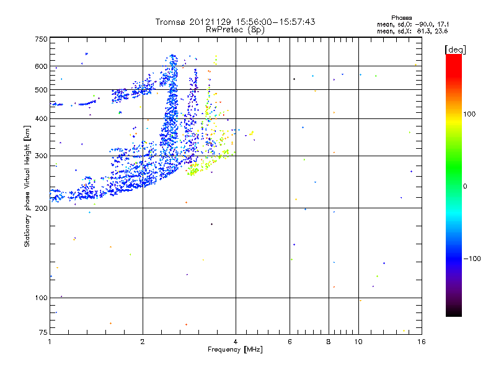Click the plot title 'Tromsø 20121129 15:56:00-15:57:43'

[236, 22]
